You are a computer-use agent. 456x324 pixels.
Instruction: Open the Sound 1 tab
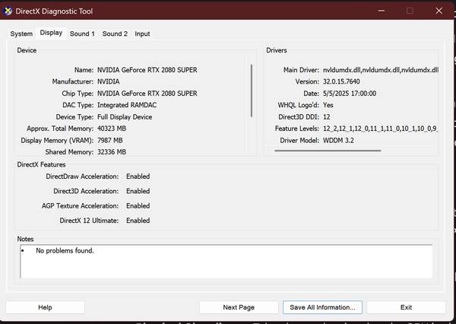click(82, 33)
